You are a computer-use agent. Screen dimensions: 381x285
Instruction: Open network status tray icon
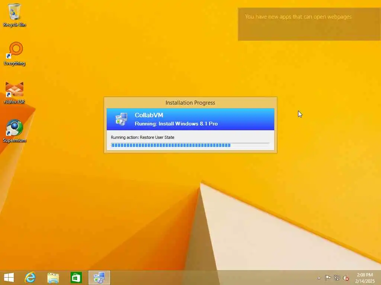point(337,278)
